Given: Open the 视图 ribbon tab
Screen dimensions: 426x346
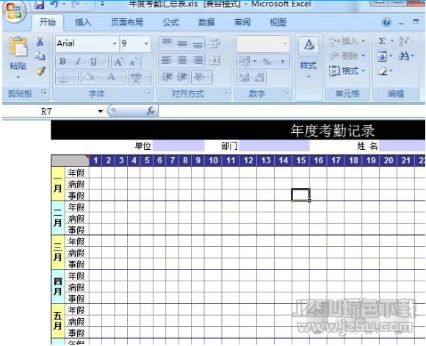Looking at the screenshot, I should 278,22.
